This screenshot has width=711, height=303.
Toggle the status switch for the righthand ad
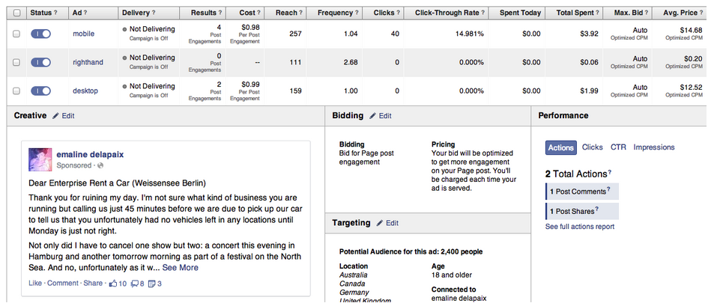(40, 62)
